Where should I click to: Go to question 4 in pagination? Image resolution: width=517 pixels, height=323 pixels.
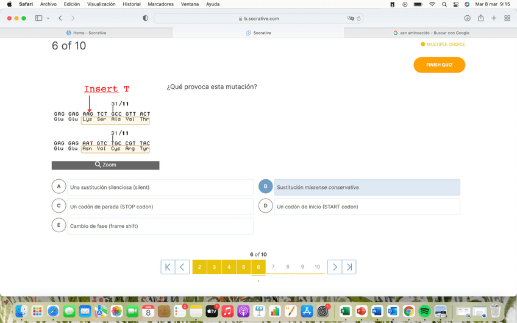(x=229, y=267)
